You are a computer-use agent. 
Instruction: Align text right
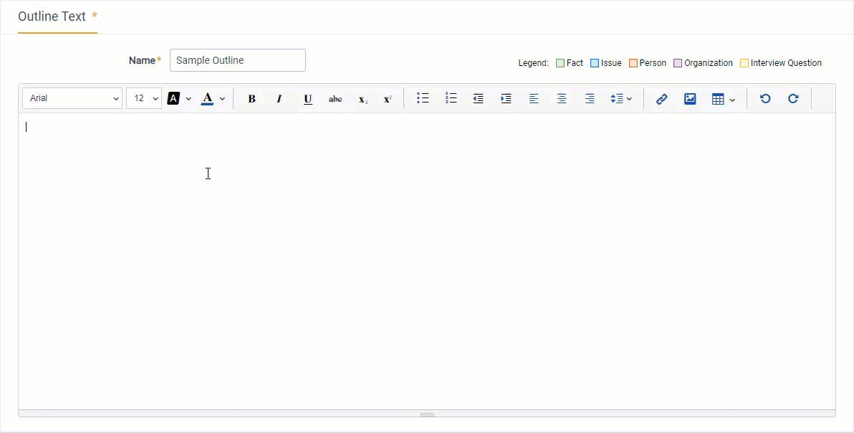click(590, 99)
